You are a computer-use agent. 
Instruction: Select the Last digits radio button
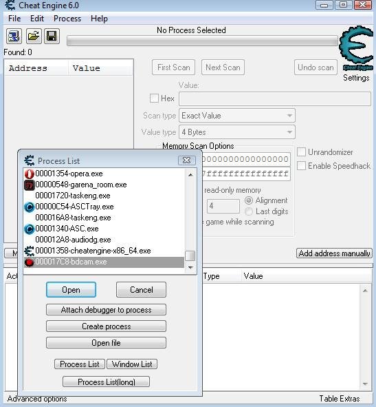click(x=249, y=211)
